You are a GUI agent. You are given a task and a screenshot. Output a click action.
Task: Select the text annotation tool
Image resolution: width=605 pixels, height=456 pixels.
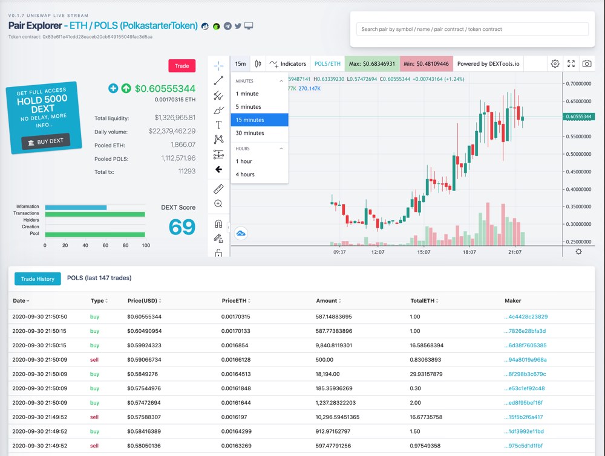point(218,125)
